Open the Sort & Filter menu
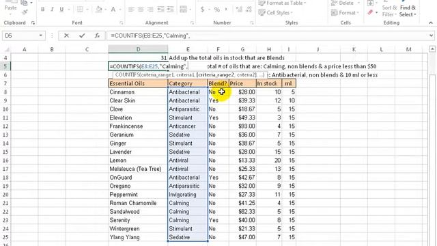This screenshot has width=437, height=246. click(389, 11)
